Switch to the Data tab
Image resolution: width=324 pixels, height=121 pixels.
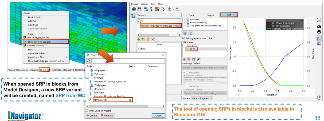[191, 15]
